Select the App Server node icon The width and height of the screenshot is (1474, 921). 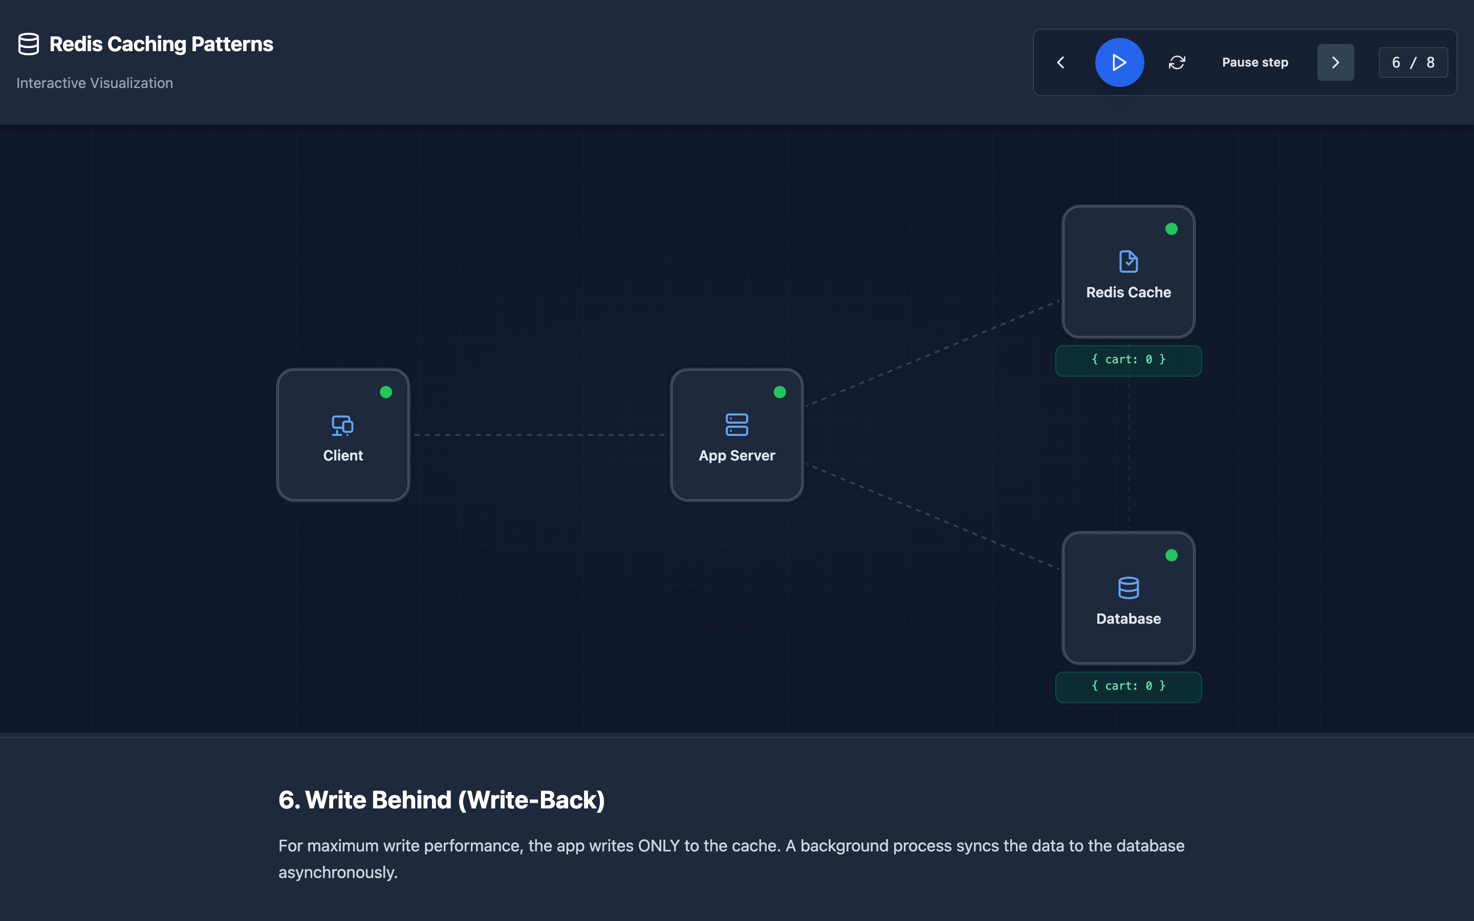tap(736, 425)
